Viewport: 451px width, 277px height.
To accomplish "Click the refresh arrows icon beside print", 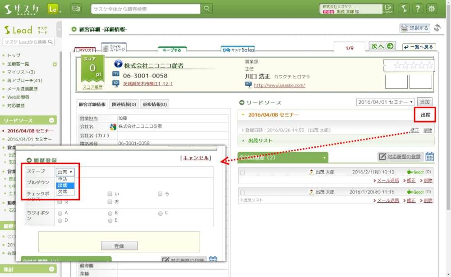I will [x=437, y=28].
